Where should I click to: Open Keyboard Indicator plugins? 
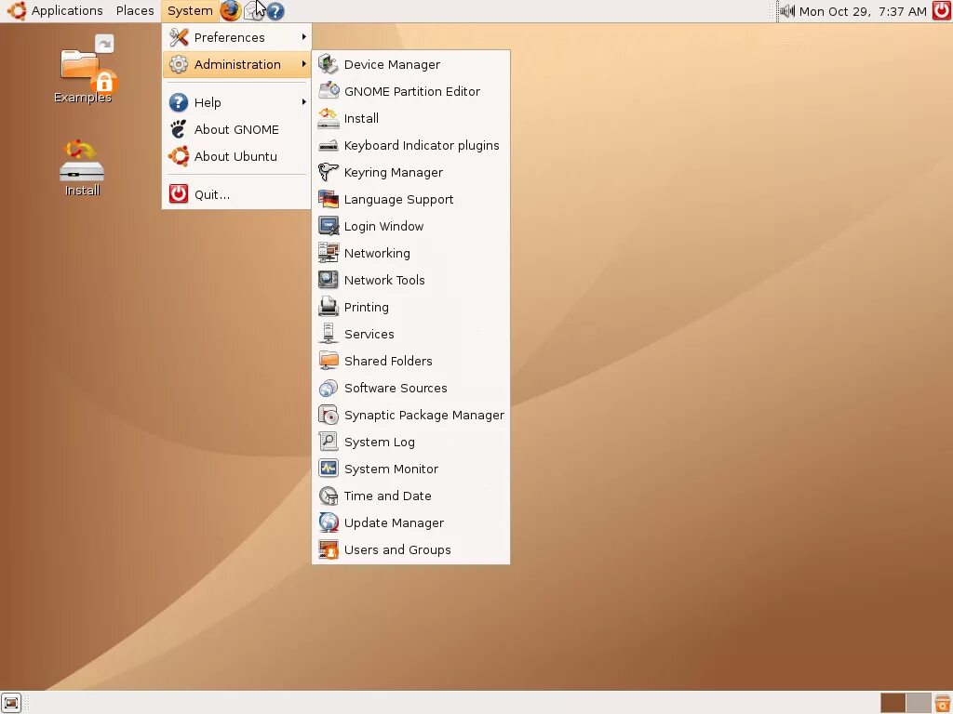(410, 145)
